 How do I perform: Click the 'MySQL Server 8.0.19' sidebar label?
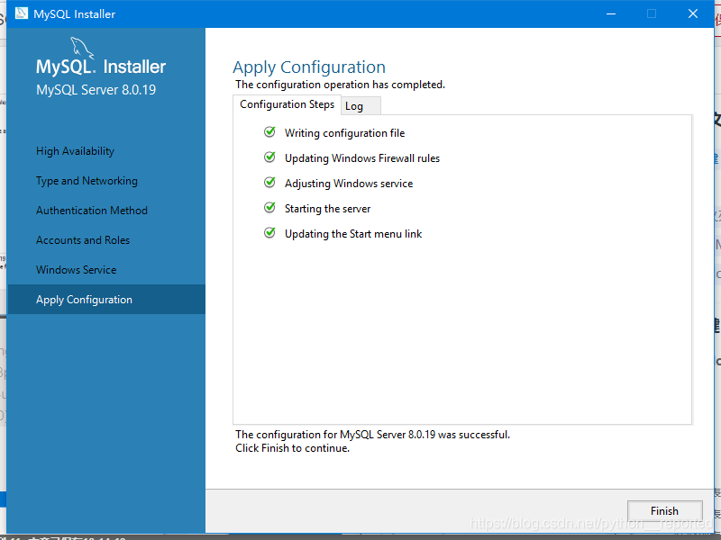tap(96, 90)
